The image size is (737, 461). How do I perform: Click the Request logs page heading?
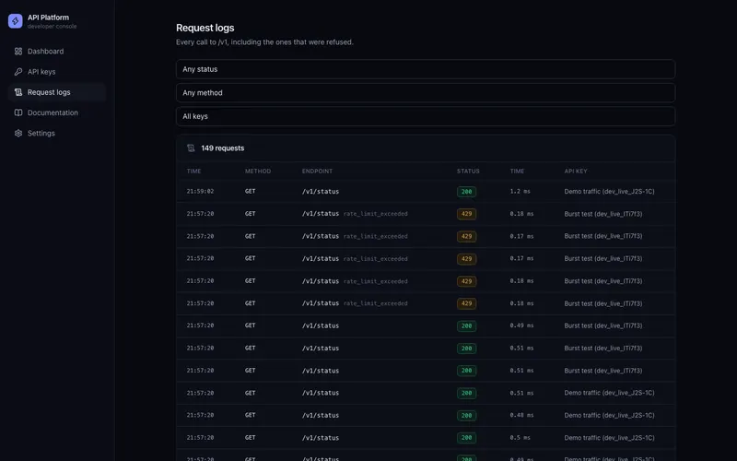(x=205, y=28)
